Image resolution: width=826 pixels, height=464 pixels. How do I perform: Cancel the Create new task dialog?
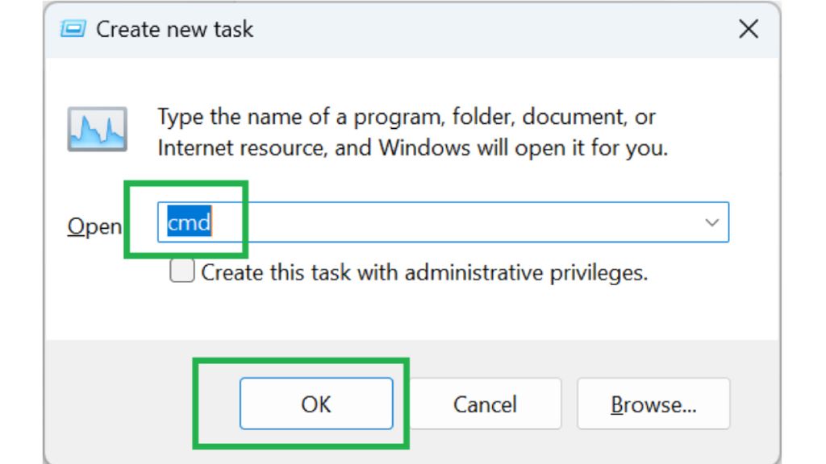point(485,404)
